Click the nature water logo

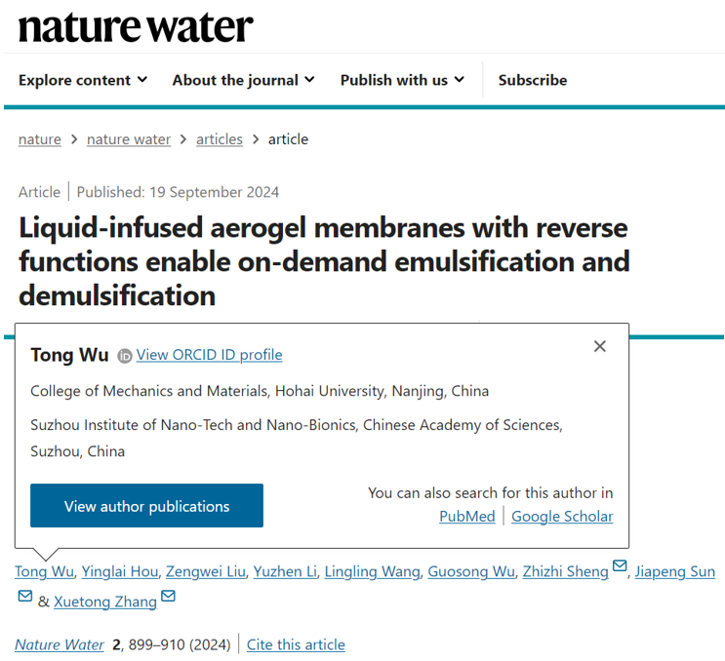136,26
